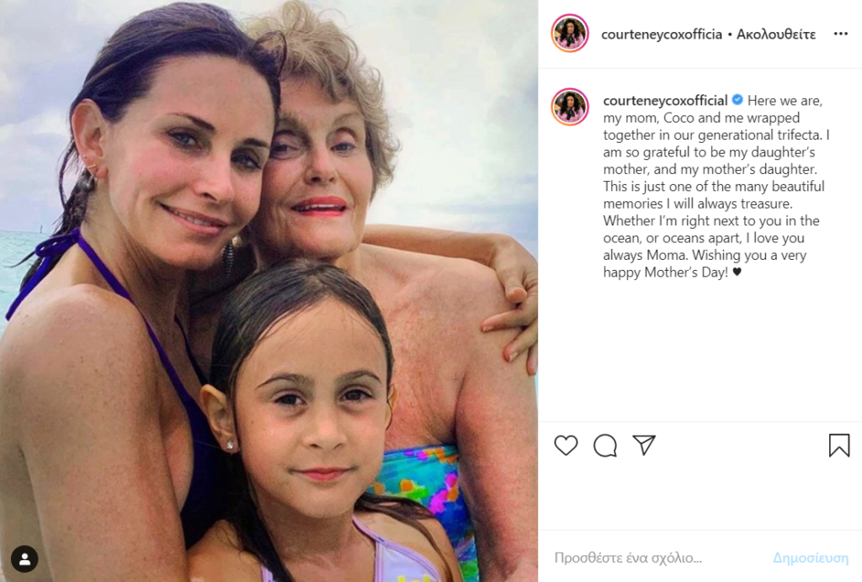The width and height of the screenshot is (862, 582).
Task: Click the 'memories I will always treasure' line
Action: tap(697, 204)
